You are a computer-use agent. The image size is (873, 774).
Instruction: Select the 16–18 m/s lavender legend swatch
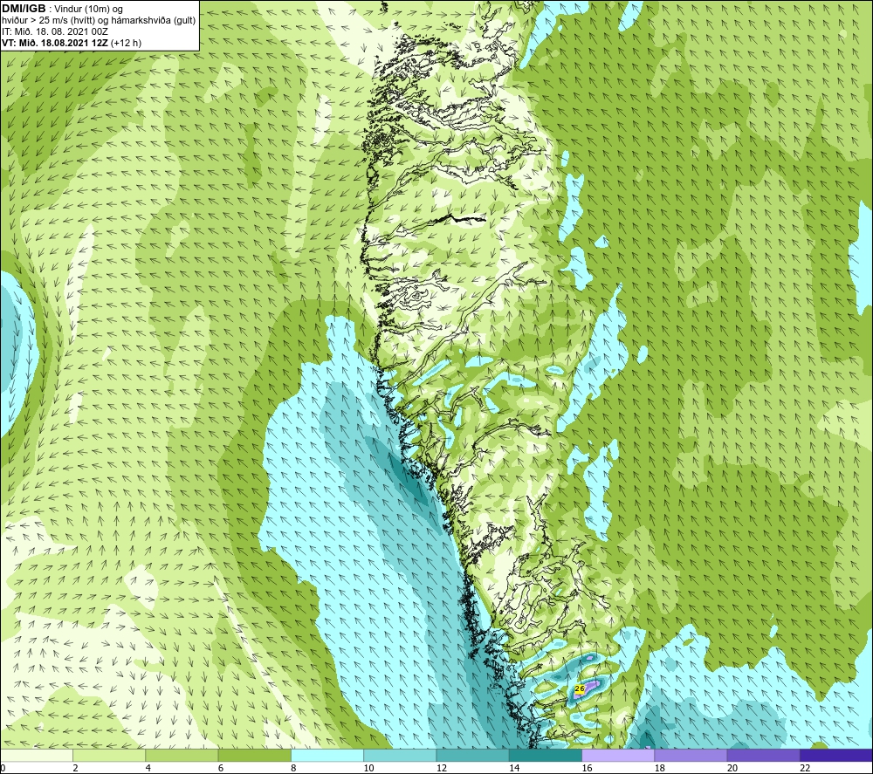pos(619,755)
